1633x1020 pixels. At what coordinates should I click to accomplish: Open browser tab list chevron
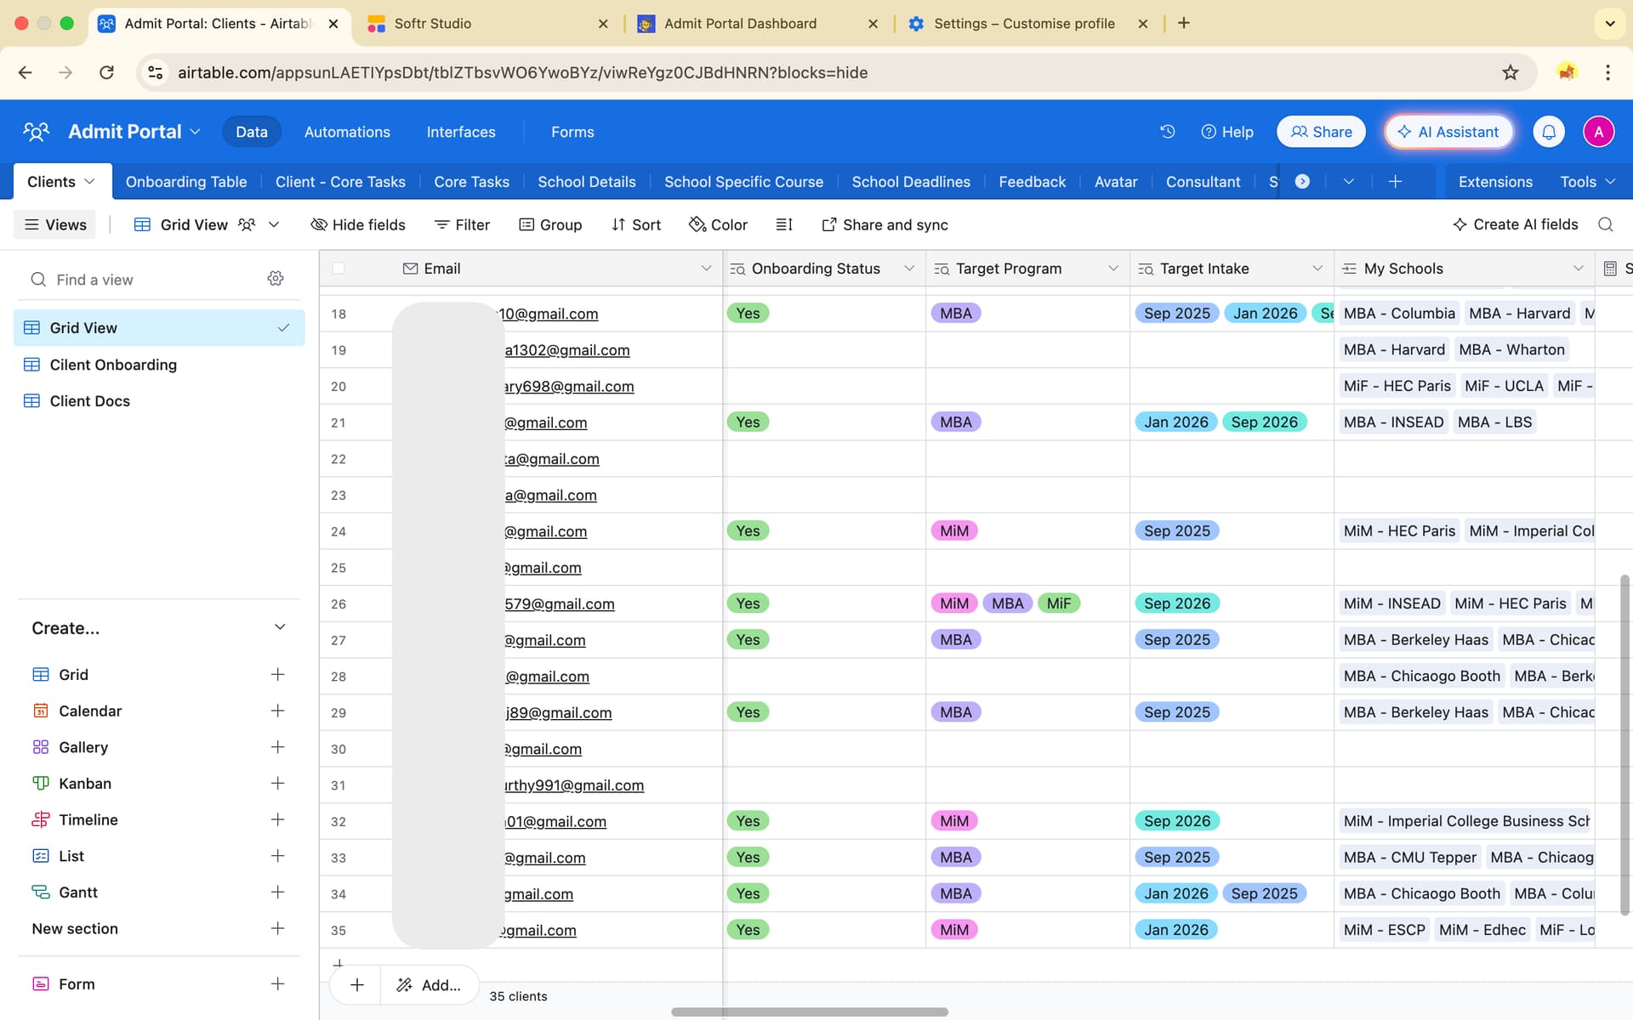click(1609, 23)
